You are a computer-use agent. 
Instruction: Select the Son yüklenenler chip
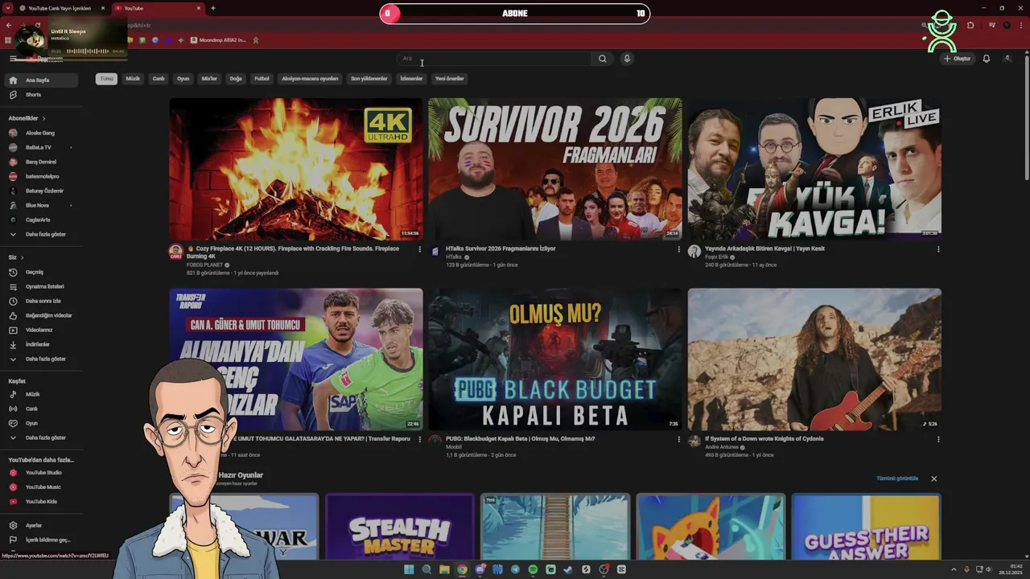point(369,79)
